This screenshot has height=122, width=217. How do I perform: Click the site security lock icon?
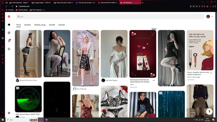point(16,6)
